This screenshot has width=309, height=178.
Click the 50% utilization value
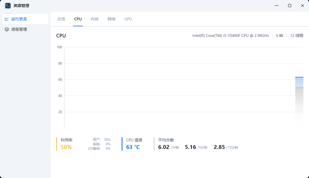pos(66,147)
